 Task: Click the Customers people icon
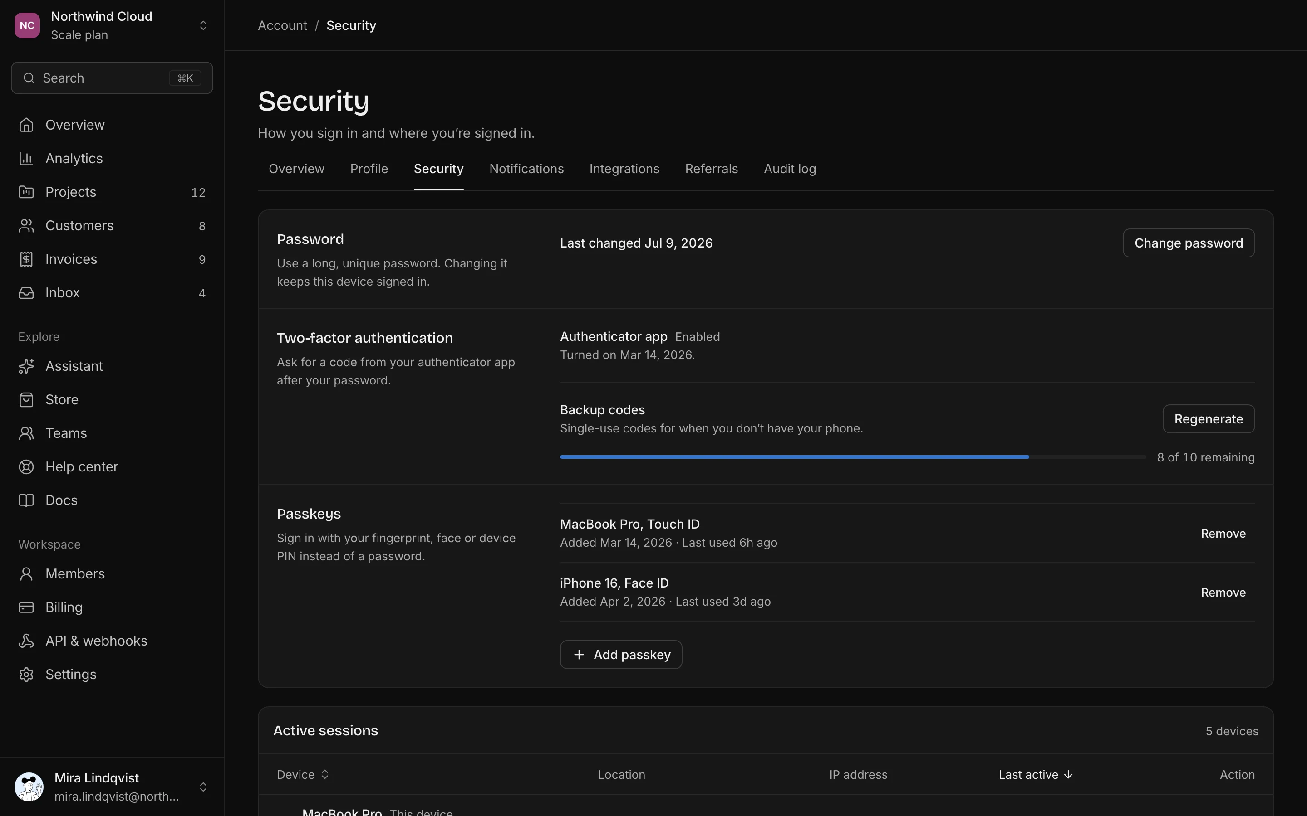coord(26,226)
